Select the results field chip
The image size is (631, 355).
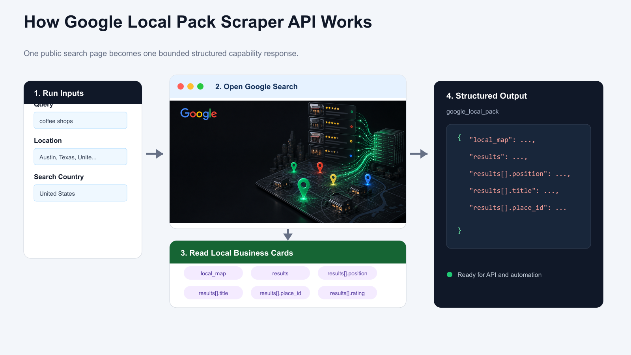pos(280,273)
